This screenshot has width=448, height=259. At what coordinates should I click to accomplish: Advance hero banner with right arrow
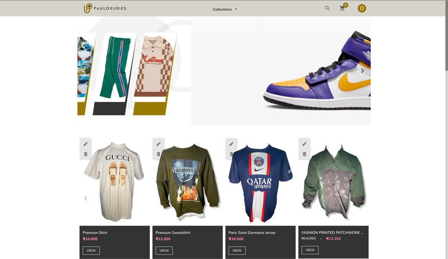362,71
